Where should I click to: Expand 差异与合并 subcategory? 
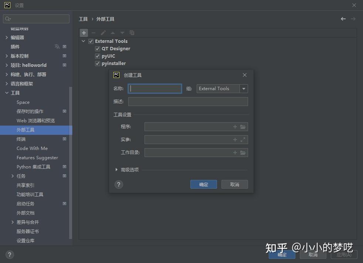click(x=13, y=222)
